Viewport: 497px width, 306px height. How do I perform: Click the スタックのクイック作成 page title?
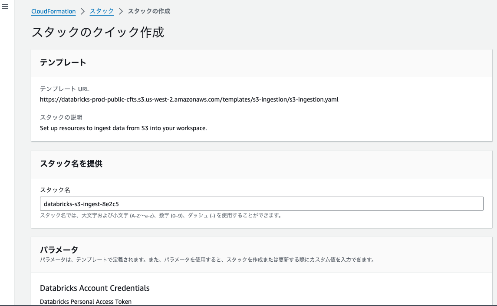pos(98,33)
